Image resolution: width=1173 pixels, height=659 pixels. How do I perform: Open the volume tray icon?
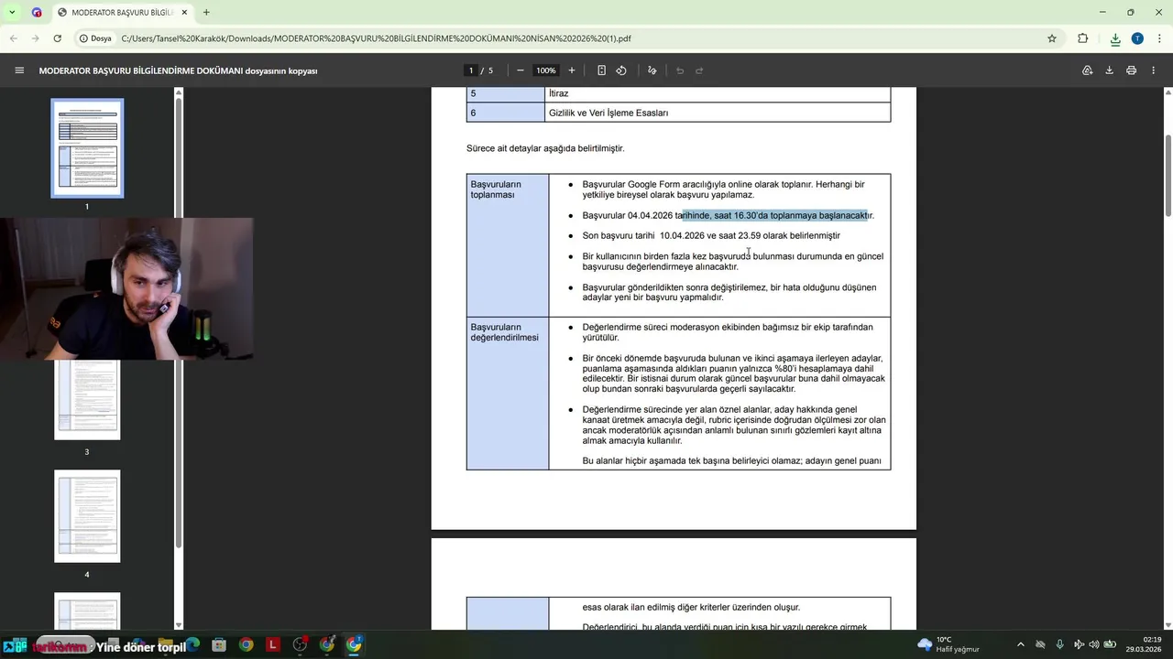[1093, 644]
